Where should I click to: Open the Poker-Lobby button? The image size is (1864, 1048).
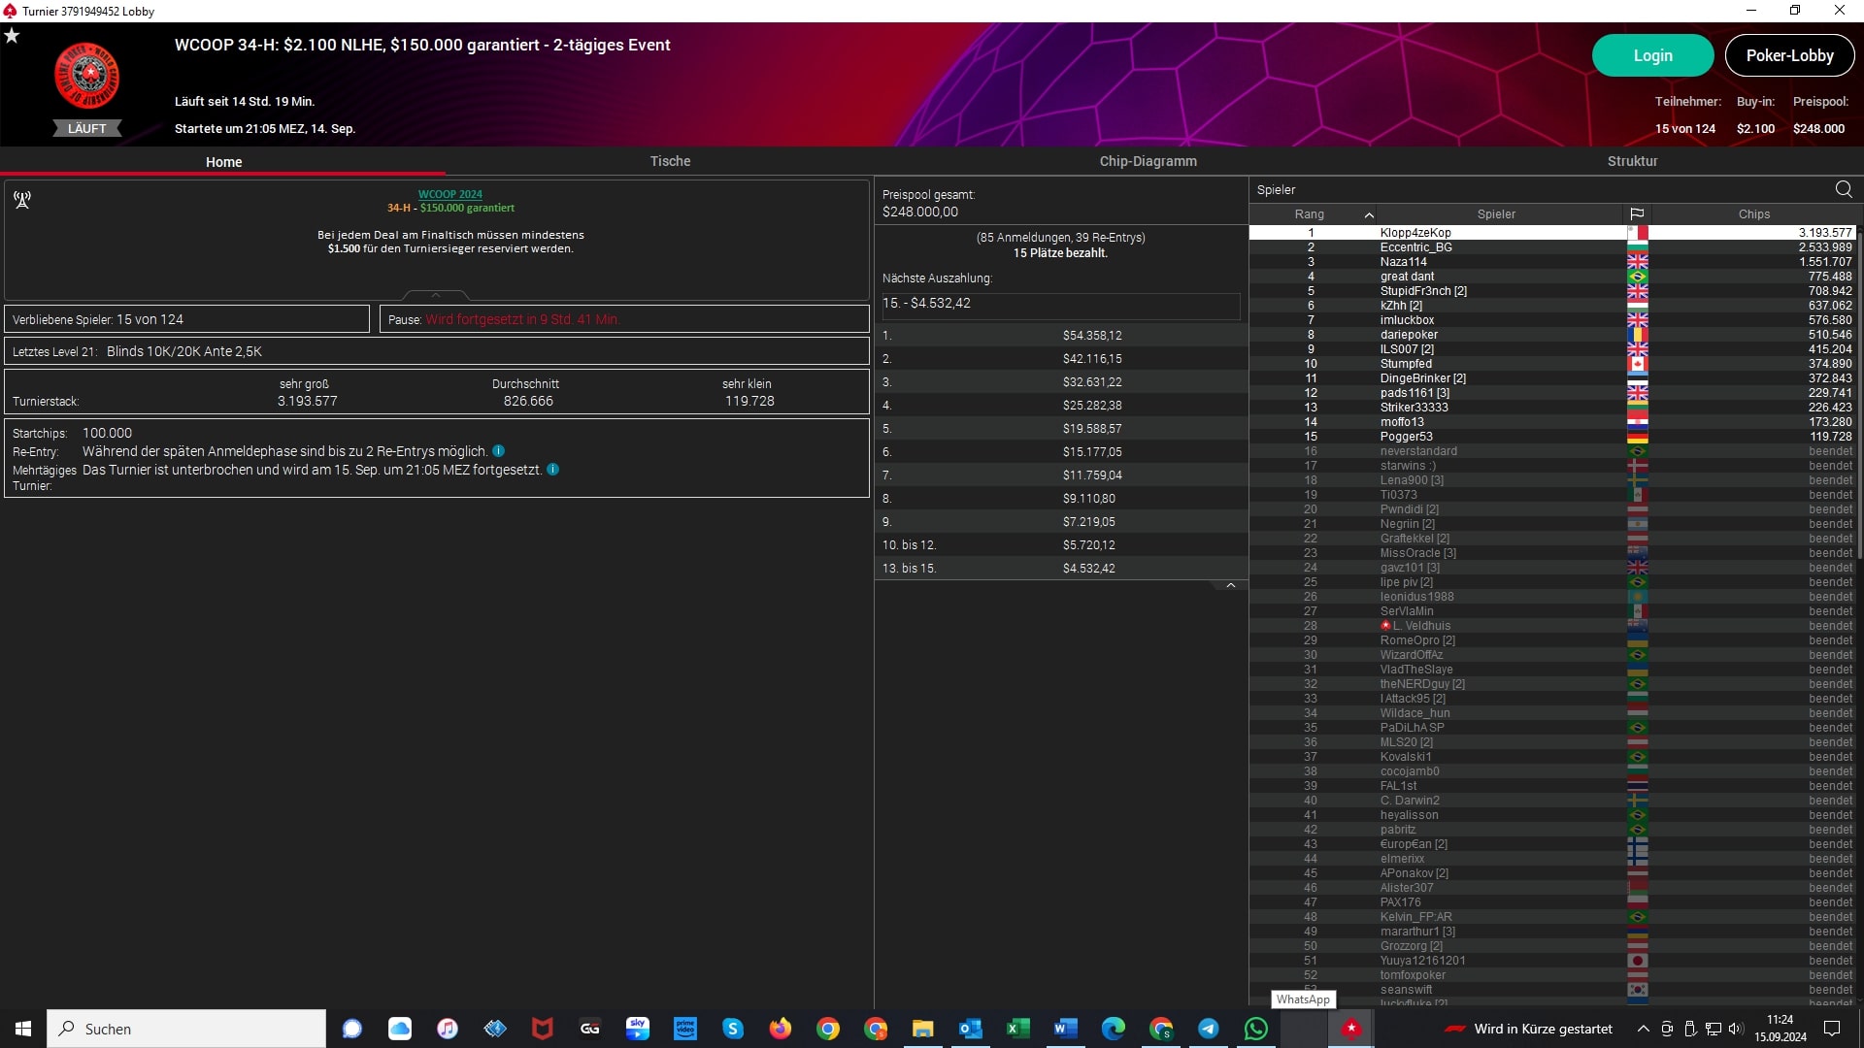click(x=1788, y=55)
